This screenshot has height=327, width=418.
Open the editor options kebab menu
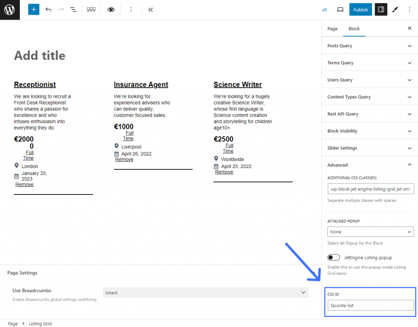click(x=409, y=9)
